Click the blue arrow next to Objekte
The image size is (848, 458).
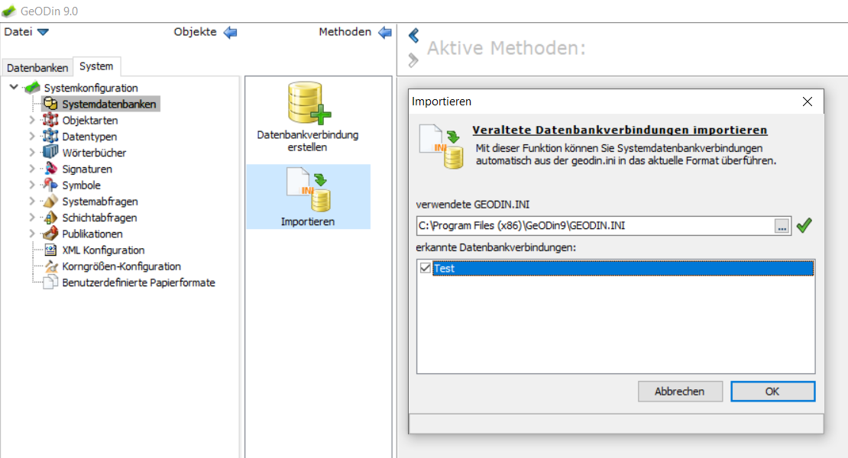coord(231,32)
